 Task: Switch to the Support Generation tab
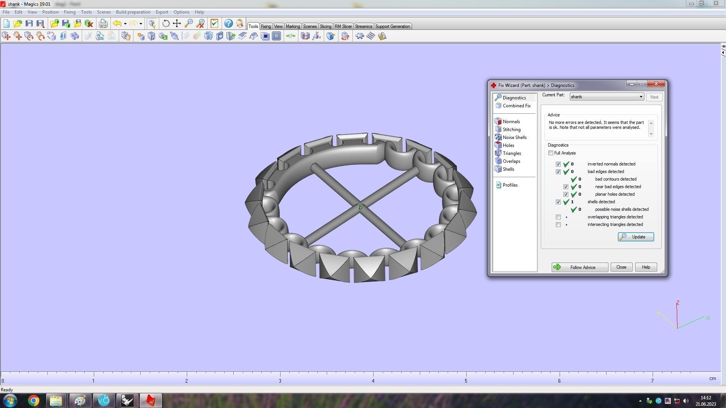[392, 26]
